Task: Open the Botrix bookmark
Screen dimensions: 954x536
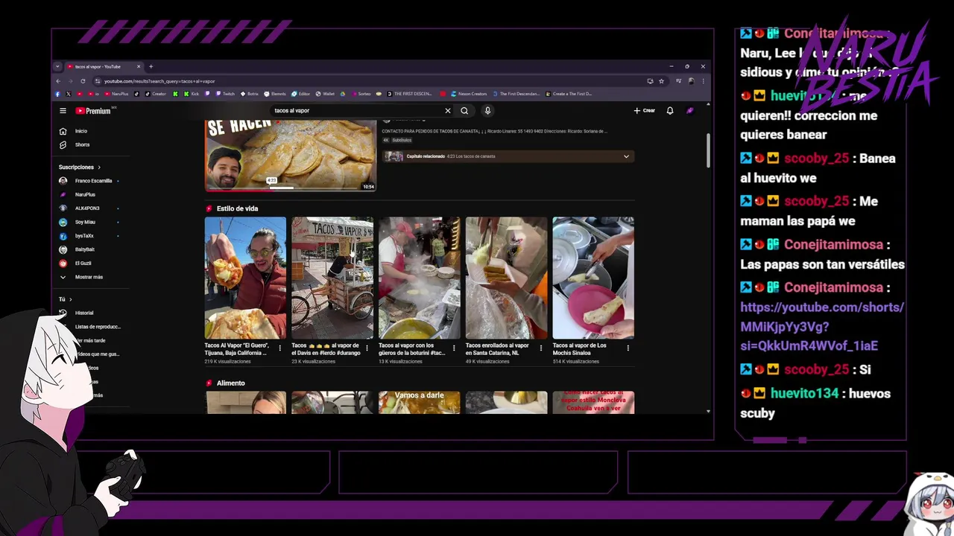Action: coord(250,94)
